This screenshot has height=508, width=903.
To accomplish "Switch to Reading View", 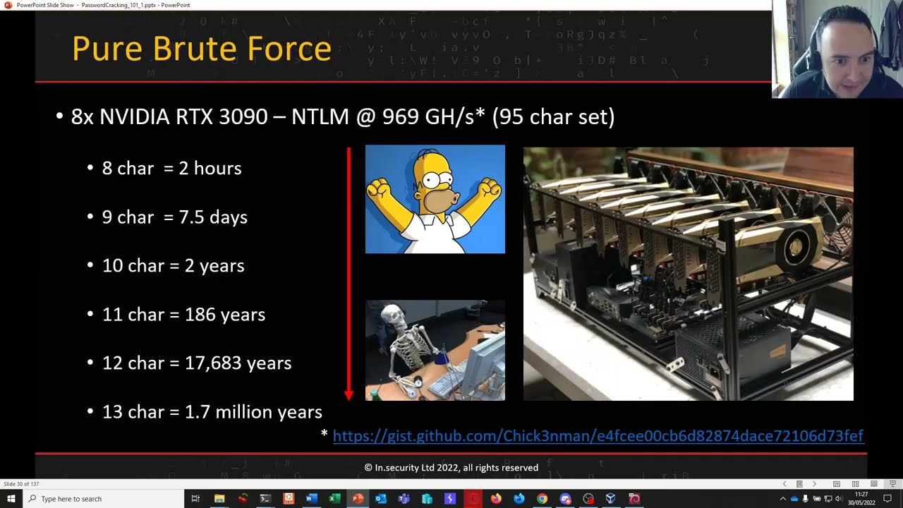I will coord(873,484).
